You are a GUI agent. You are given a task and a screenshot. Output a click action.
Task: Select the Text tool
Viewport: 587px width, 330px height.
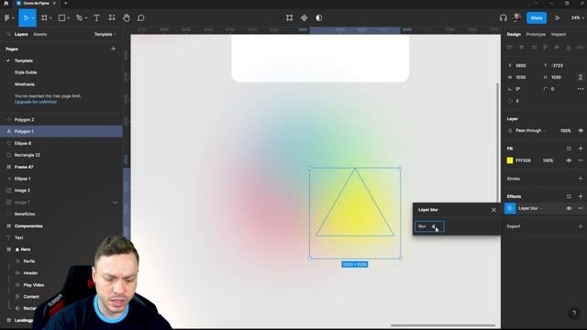point(96,18)
